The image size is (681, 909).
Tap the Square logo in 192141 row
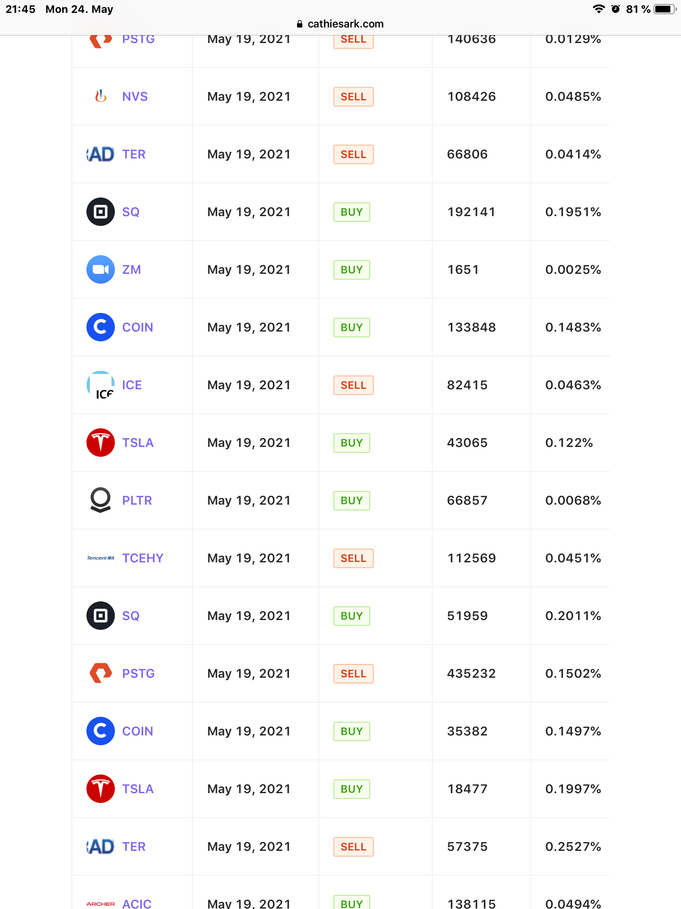pos(101,212)
